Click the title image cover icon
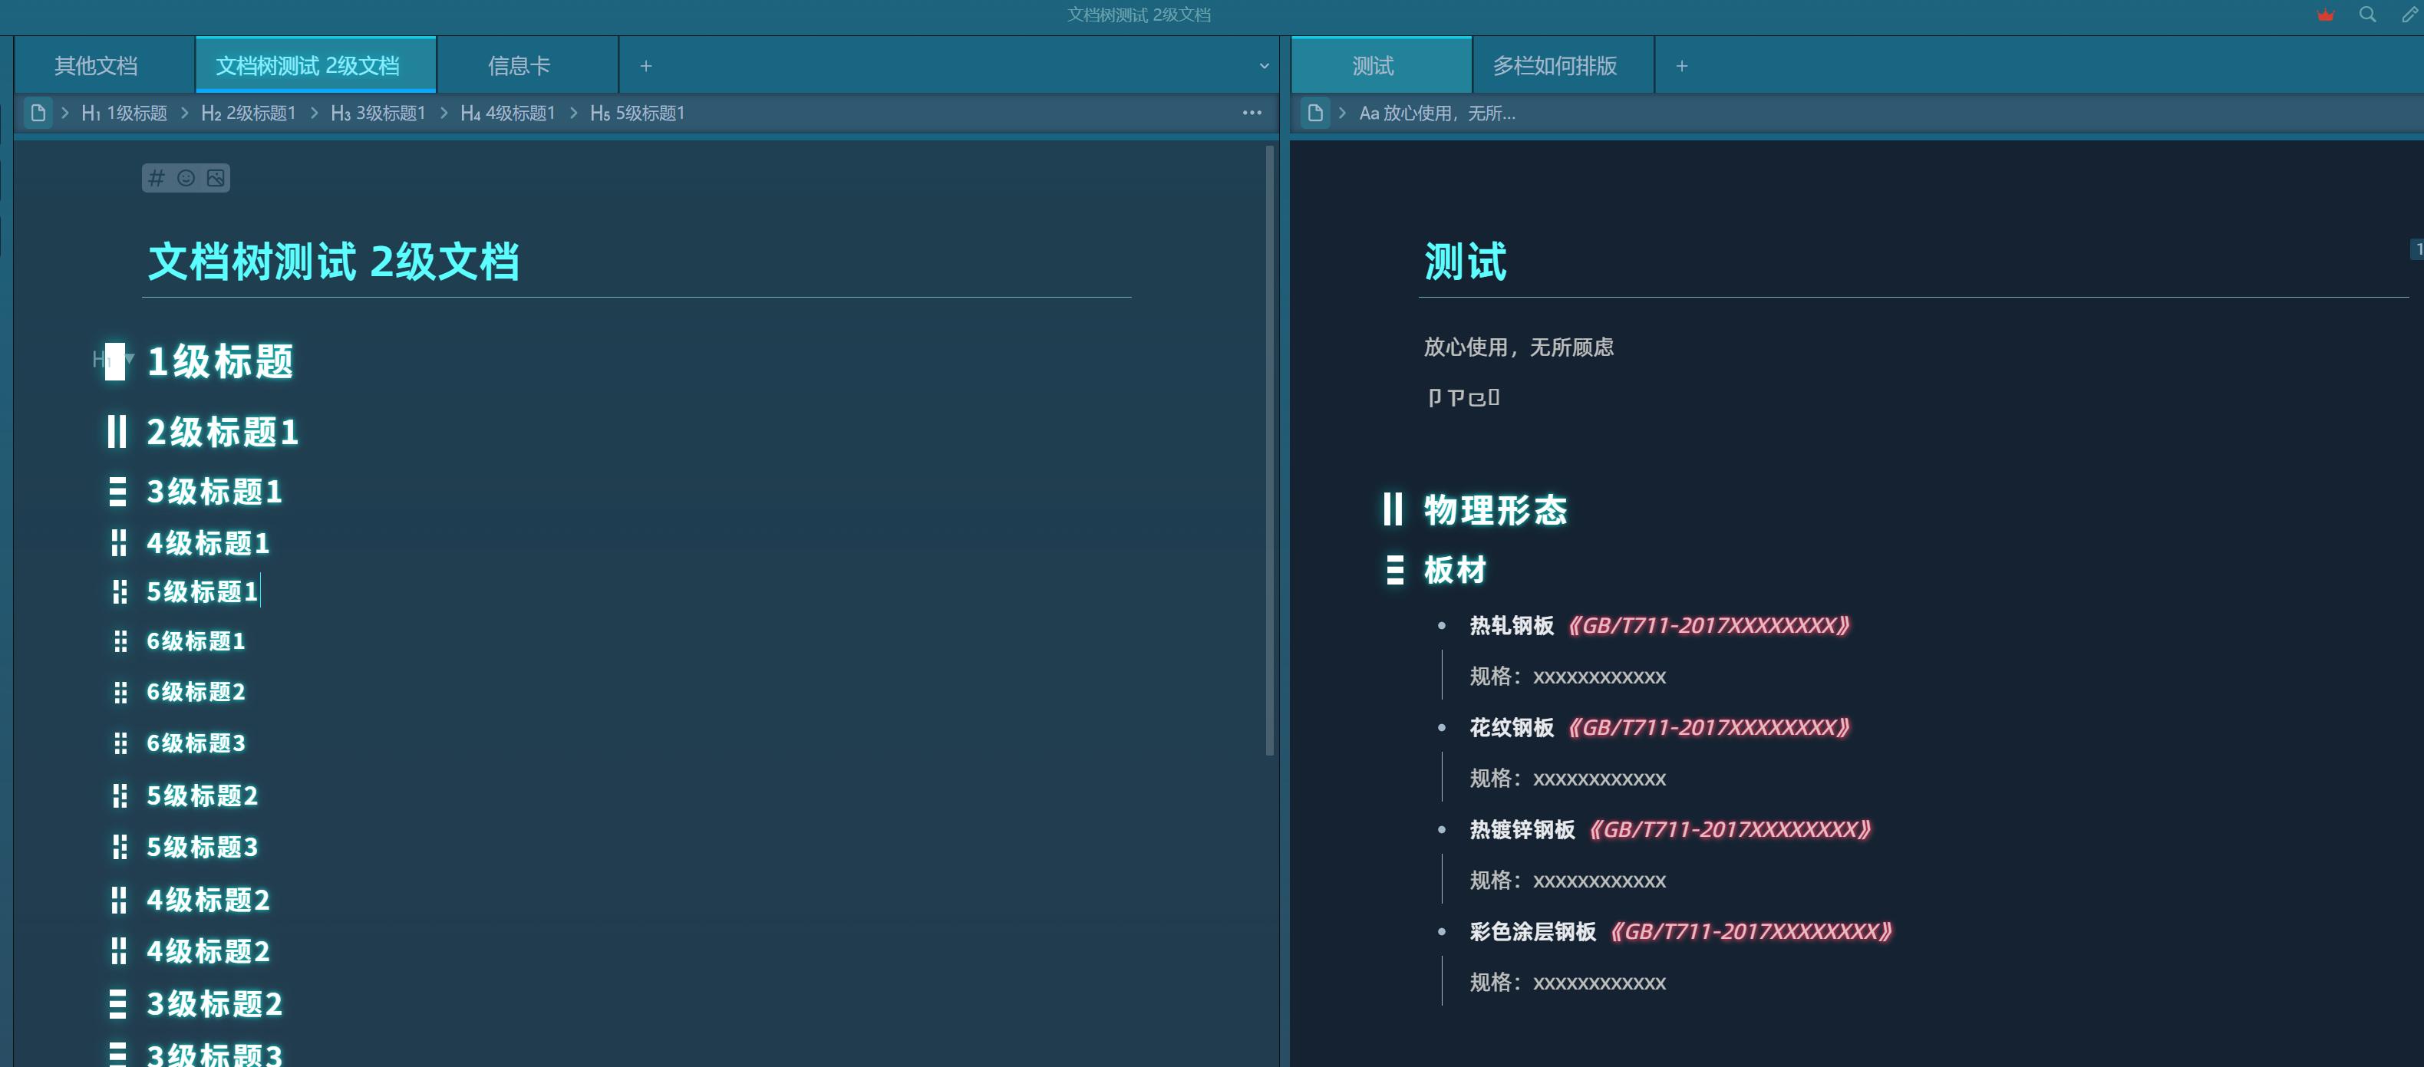The width and height of the screenshot is (2424, 1067). (216, 178)
